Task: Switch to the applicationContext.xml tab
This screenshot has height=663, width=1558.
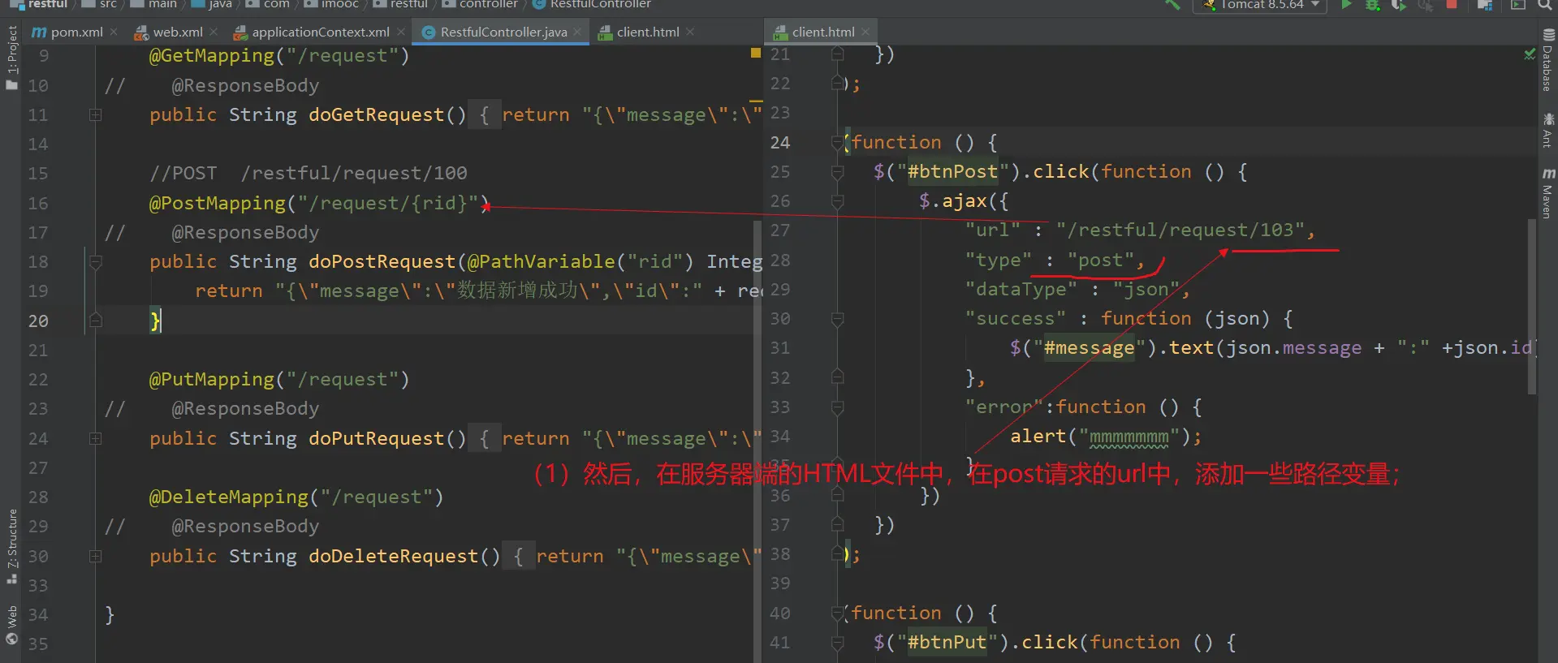Action: (x=320, y=32)
